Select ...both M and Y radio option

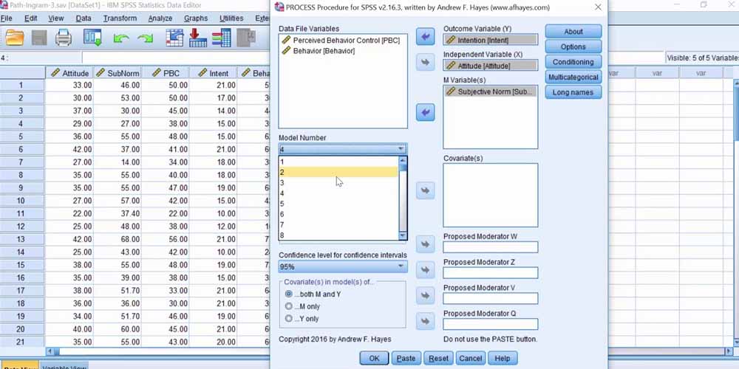(x=289, y=294)
